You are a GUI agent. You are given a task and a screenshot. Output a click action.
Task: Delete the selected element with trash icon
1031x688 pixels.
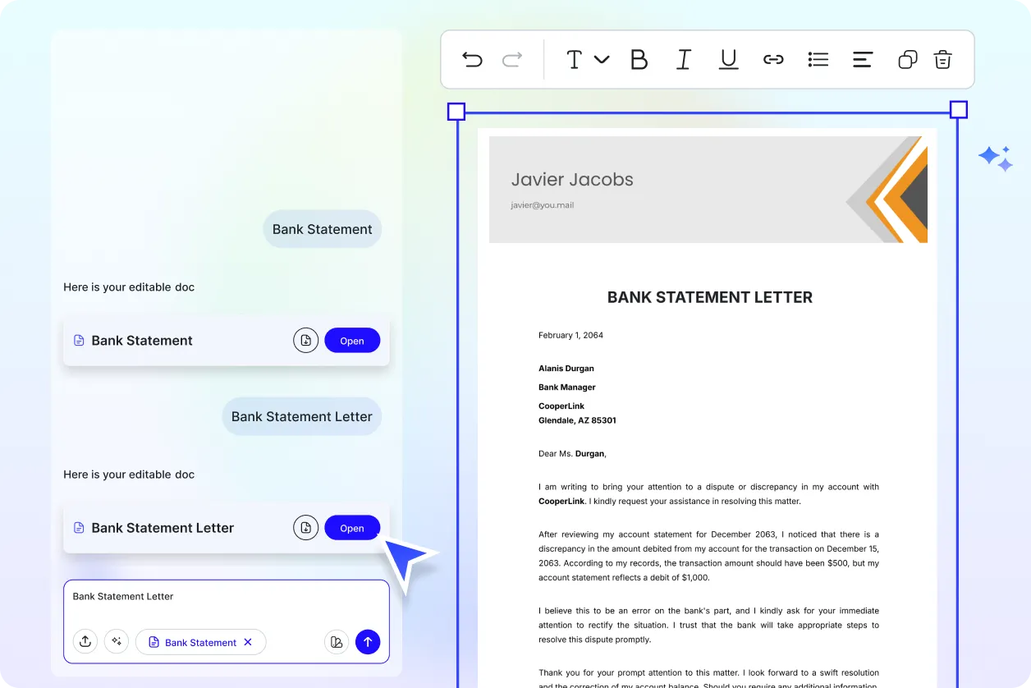[x=942, y=59]
